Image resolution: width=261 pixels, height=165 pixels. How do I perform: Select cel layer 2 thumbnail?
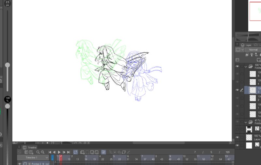253,98
